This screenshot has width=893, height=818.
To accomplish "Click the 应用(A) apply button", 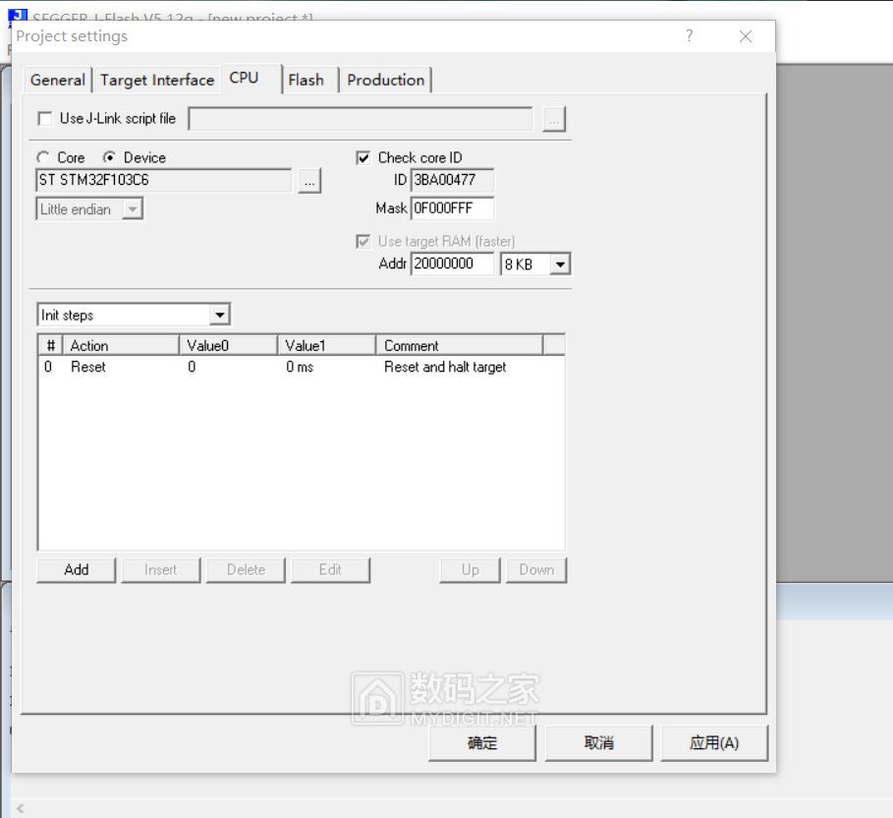I will click(713, 743).
